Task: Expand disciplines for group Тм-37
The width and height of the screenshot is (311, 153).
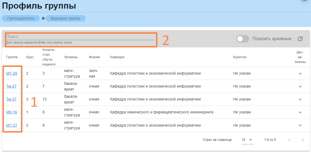Action: (300, 99)
